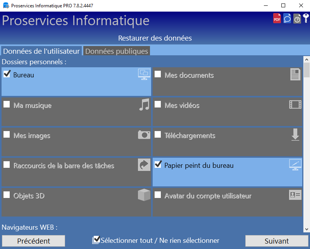310x249 pixels.
Task: Check the Mes documents checkbox
Action: 158,74
